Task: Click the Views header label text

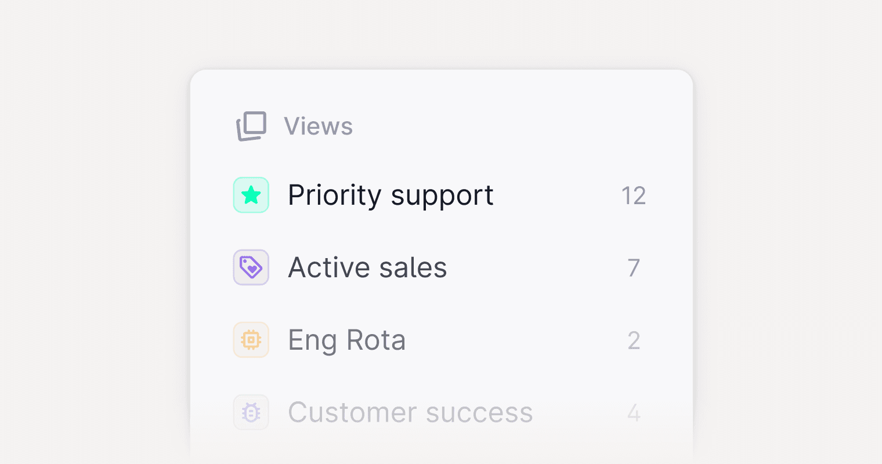Action: 318,126
